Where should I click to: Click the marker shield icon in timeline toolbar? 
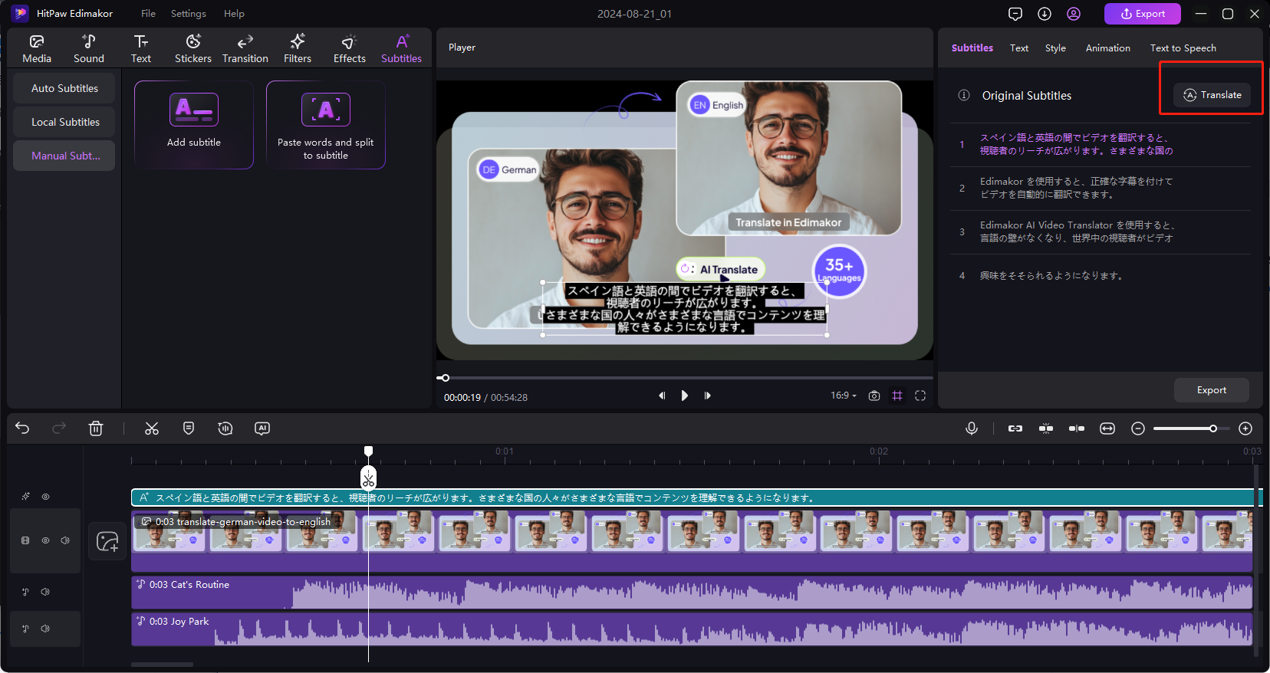tap(189, 428)
